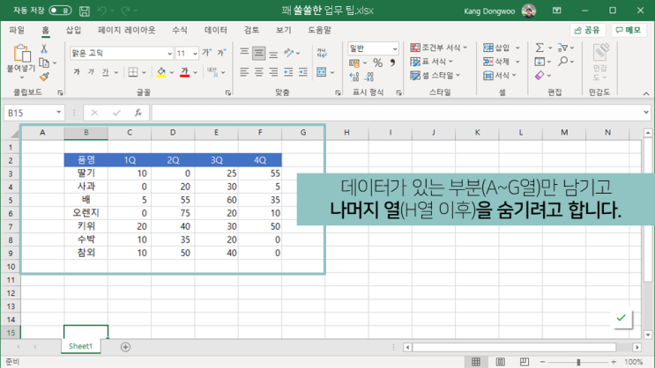Click the bottom align icon

pos(273,54)
